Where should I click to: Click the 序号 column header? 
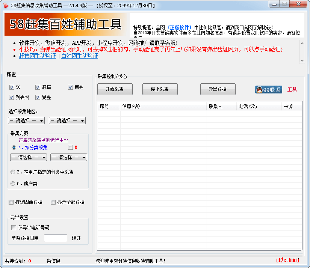tap(109, 106)
